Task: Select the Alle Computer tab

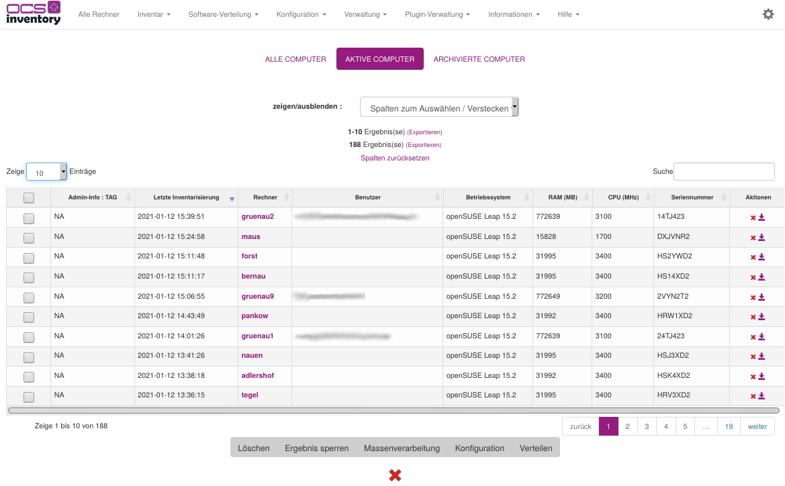Action: 295,59
